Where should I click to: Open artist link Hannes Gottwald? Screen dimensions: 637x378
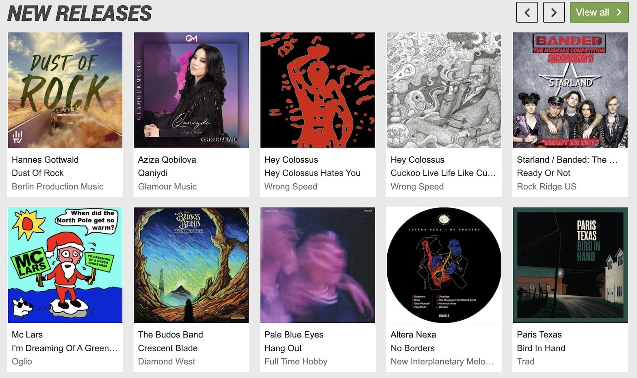pyautogui.click(x=45, y=160)
